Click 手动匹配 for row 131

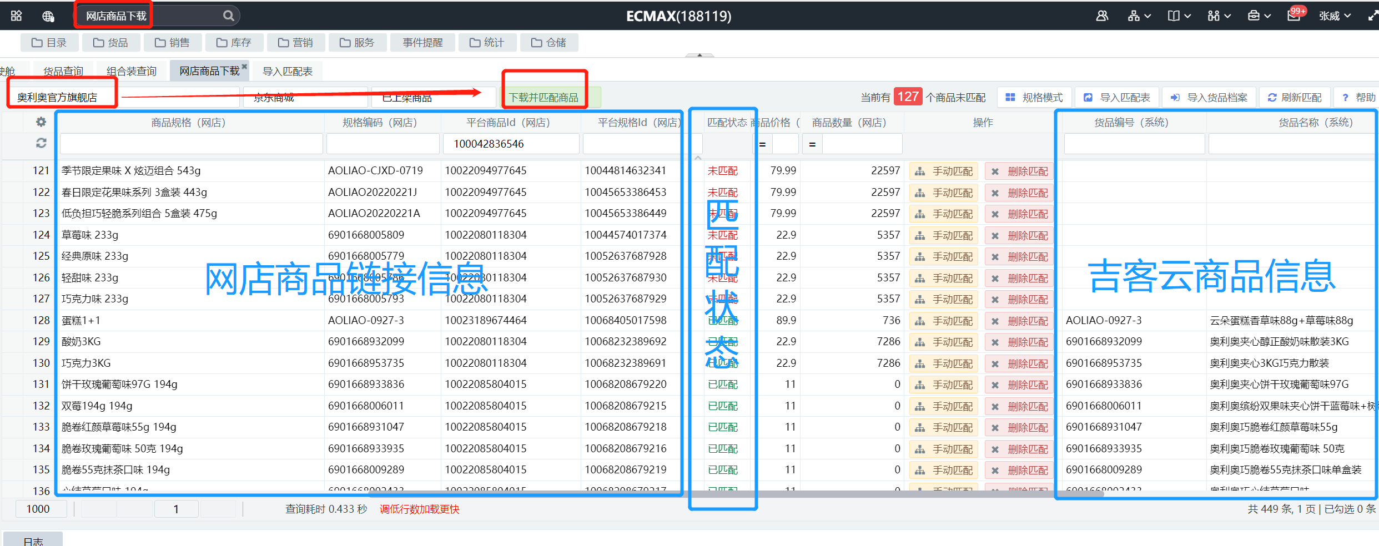(944, 385)
